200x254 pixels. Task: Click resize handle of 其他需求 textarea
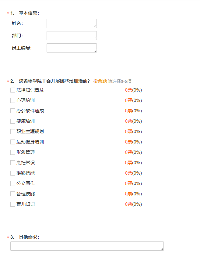click(x=162, y=249)
